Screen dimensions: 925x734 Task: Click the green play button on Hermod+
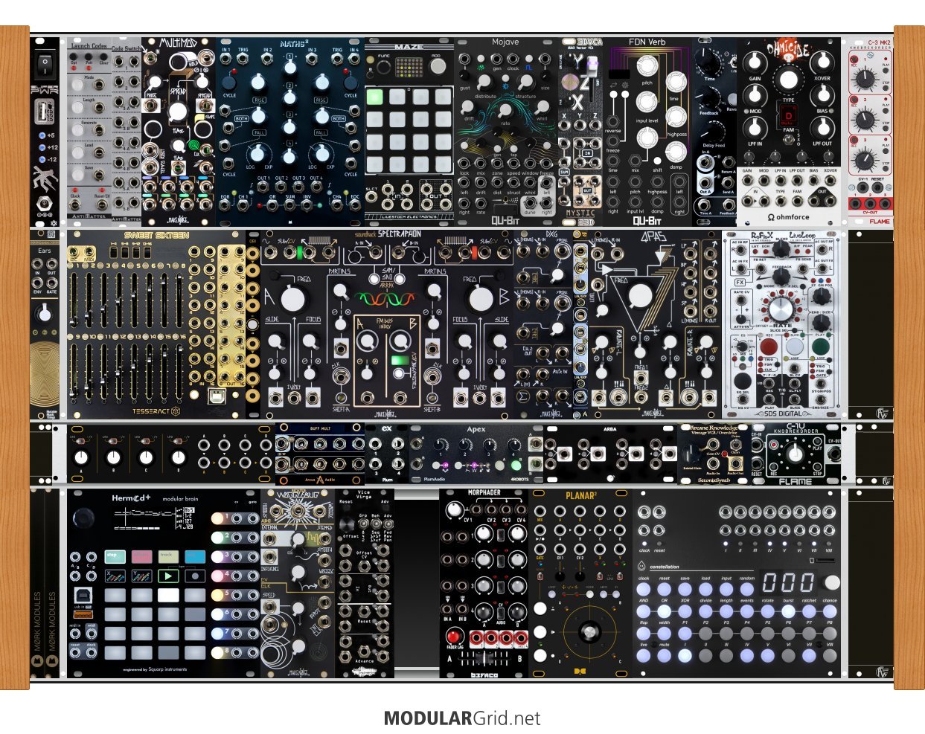pos(168,576)
